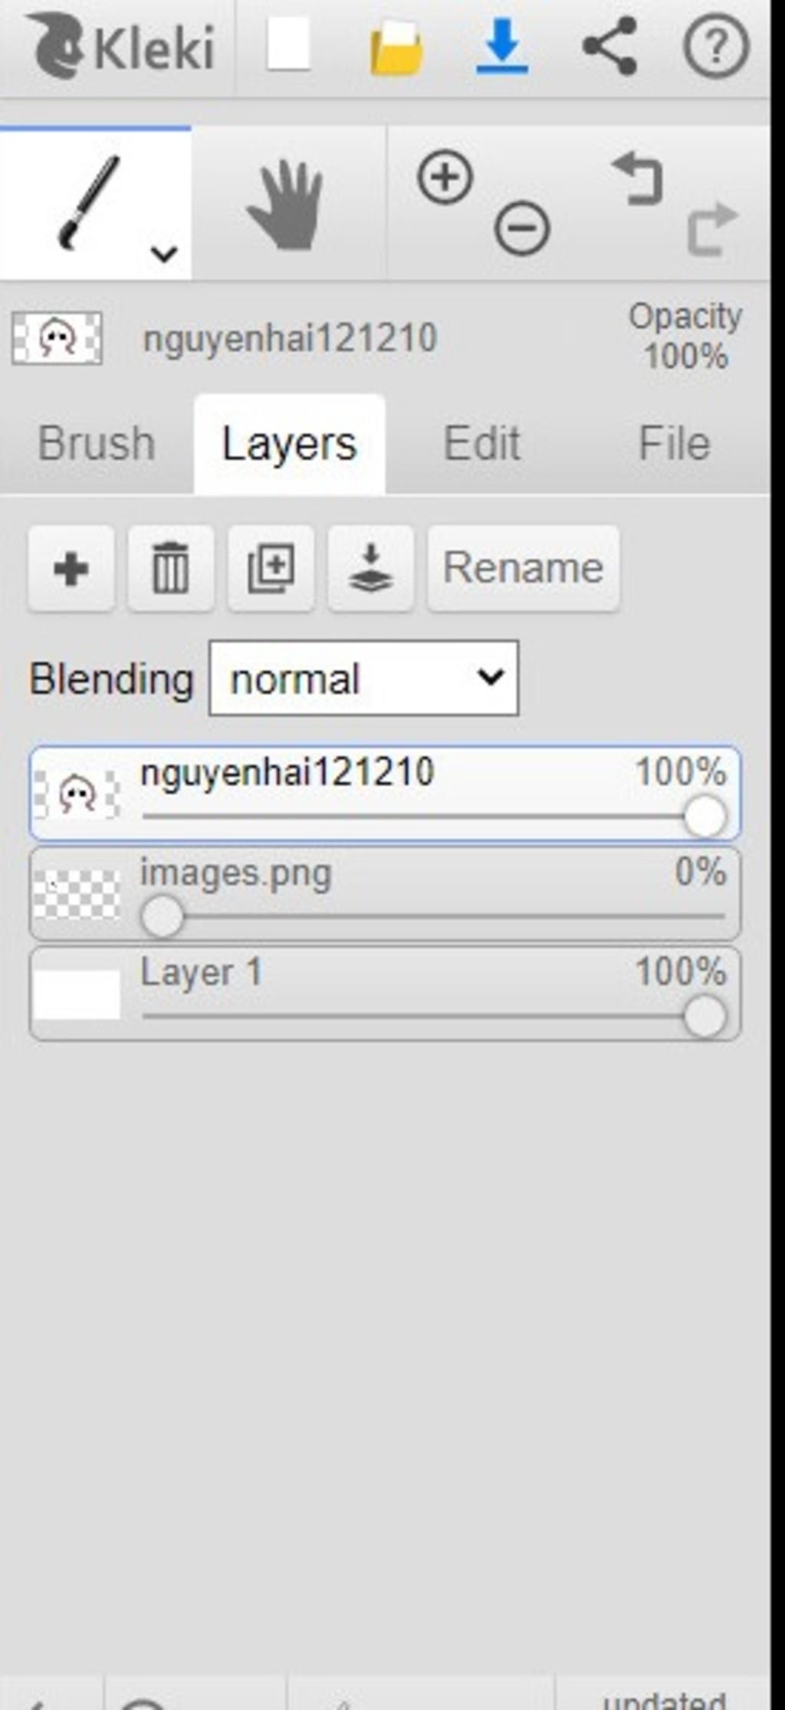Click the Rename layer button
The image size is (785, 1710).
click(524, 568)
